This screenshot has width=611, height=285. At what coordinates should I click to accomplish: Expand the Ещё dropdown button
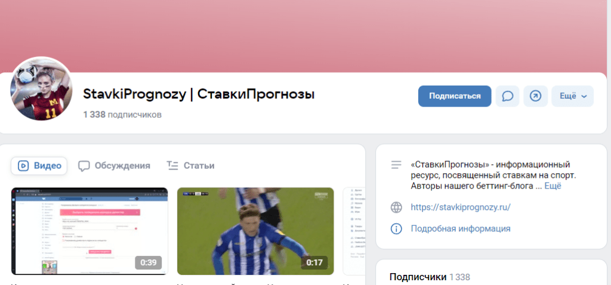[x=572, y=96]
